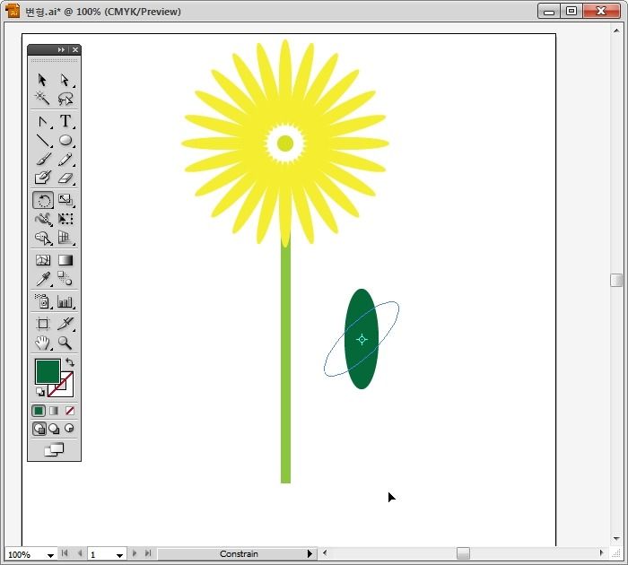Image resolution: width=628 pixels, height=565 pixels.
Task: Select the Line Segment tool
Action: (42, 140)
